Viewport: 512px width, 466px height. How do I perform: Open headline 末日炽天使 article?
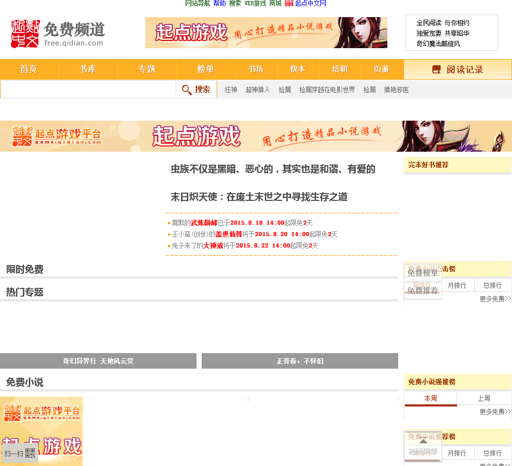coord(259,197)
